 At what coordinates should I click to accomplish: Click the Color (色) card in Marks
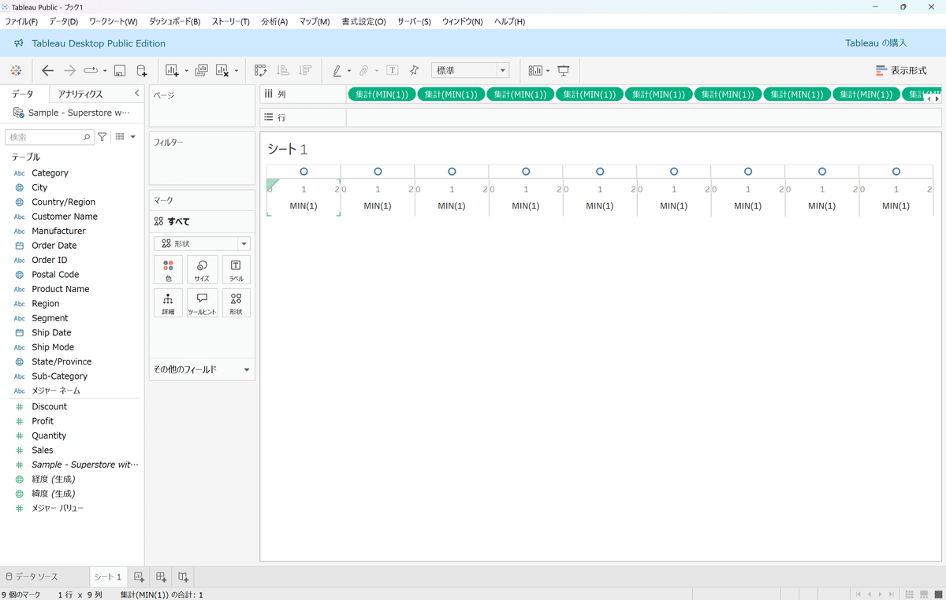tap(168, 269)
